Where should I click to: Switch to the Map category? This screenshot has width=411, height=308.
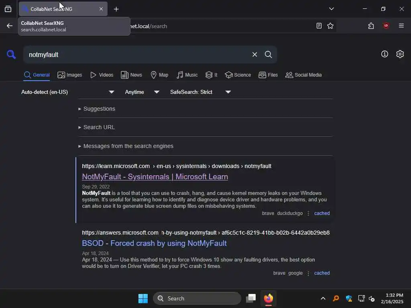coord(159,75)
